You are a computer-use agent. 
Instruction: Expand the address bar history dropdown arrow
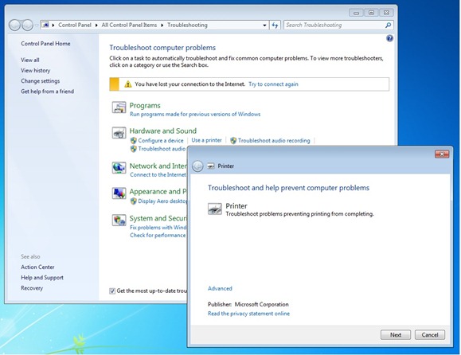click(264, 25)
